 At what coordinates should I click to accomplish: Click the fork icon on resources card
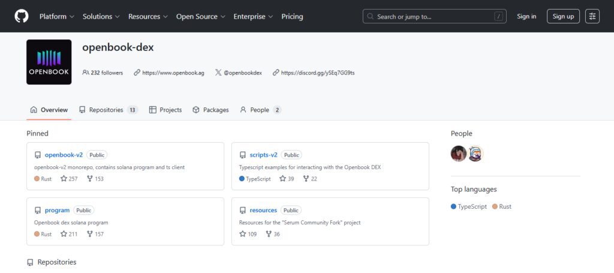coord(269,234)
